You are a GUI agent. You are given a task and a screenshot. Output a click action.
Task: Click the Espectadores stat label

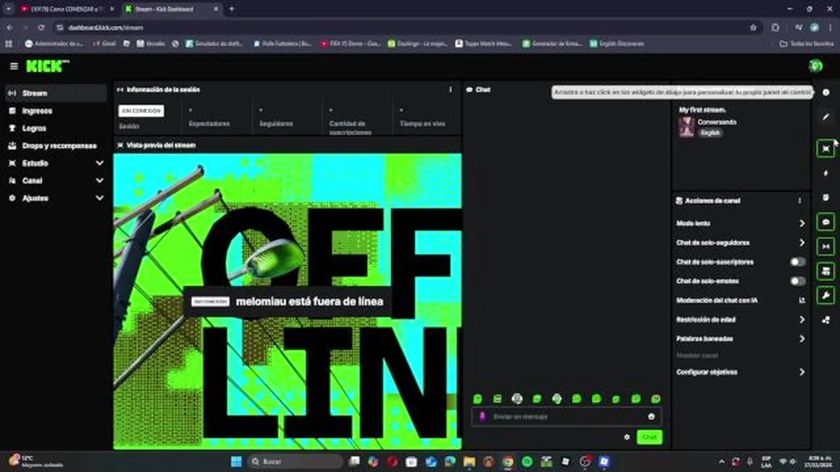[x=209, y=124]
